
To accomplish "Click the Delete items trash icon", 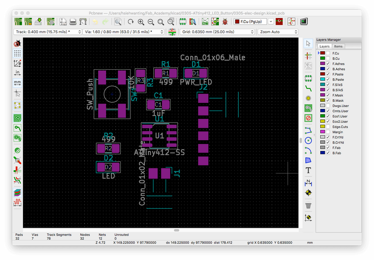I will [308, 205].
